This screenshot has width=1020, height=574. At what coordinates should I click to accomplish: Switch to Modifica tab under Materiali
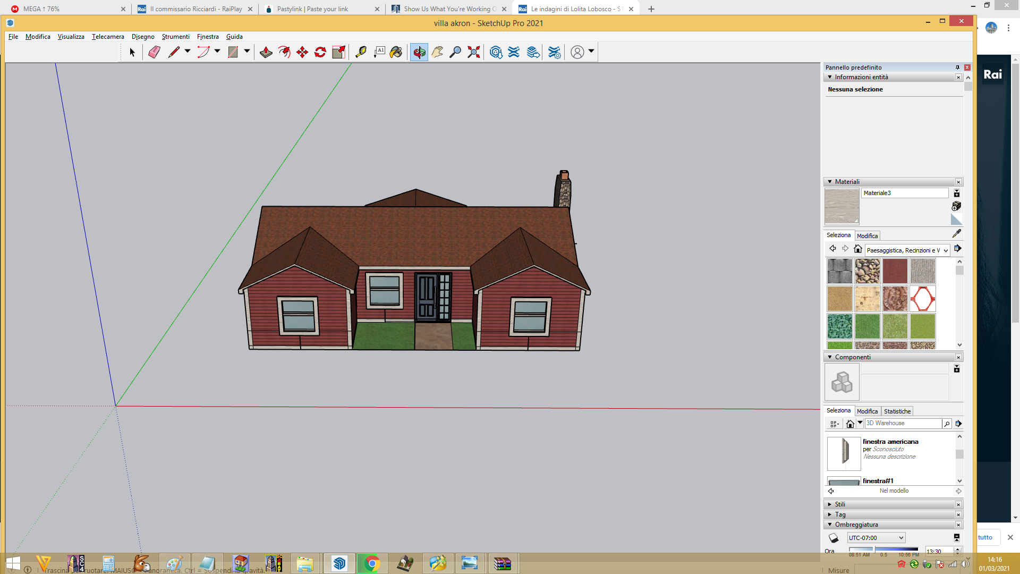(x=867, y=236)
